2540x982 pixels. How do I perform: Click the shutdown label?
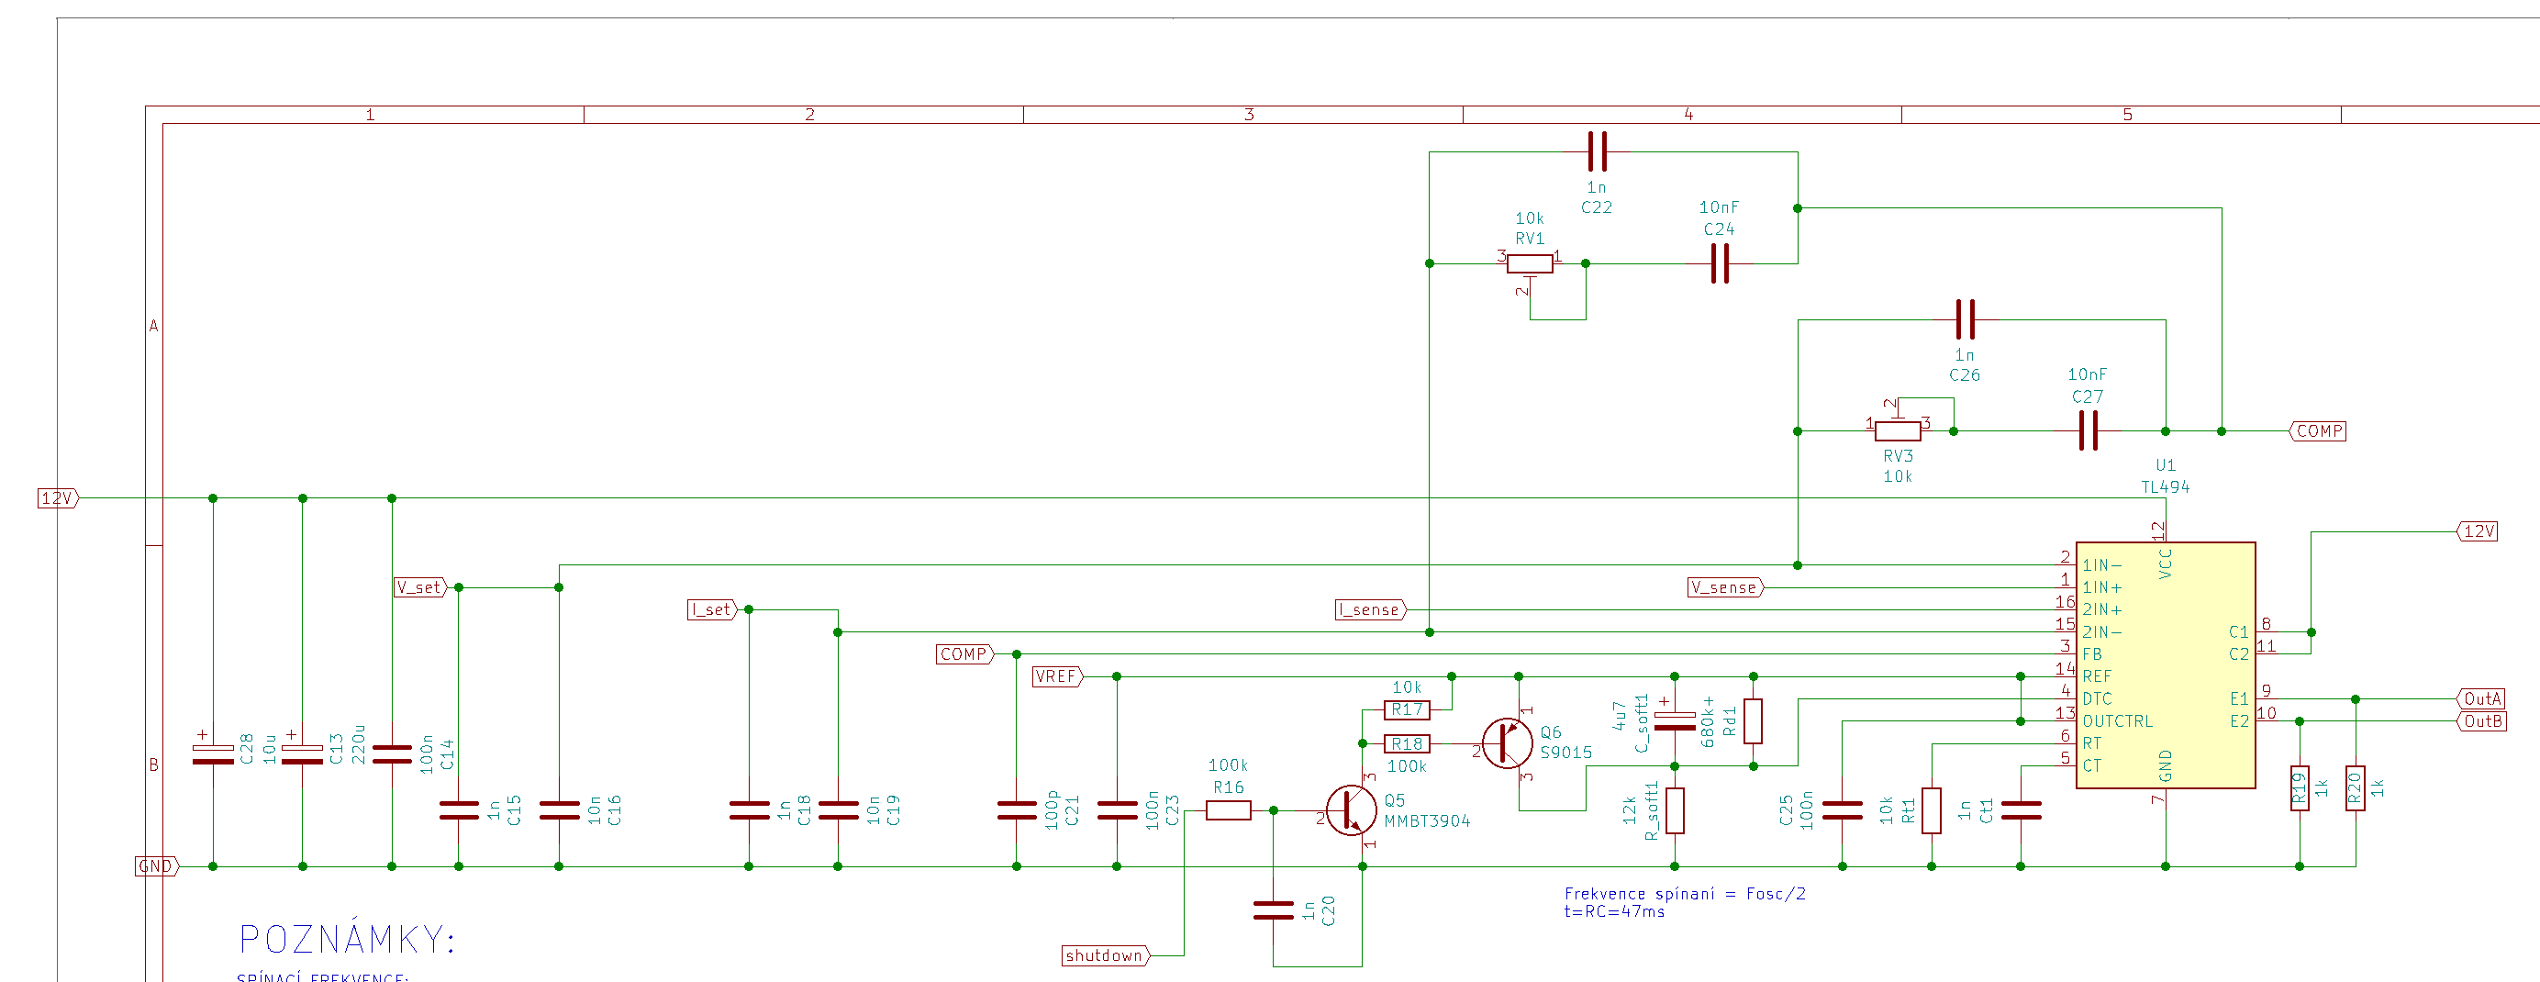pyautogui.click(x=1106, y=955)
